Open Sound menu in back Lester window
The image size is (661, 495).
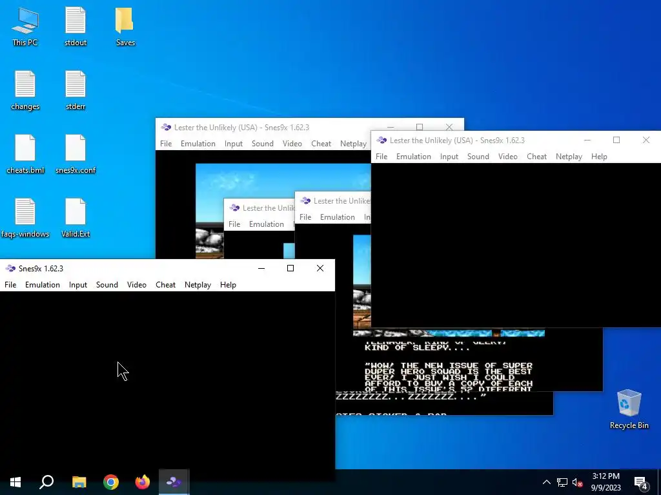[263, 144]
